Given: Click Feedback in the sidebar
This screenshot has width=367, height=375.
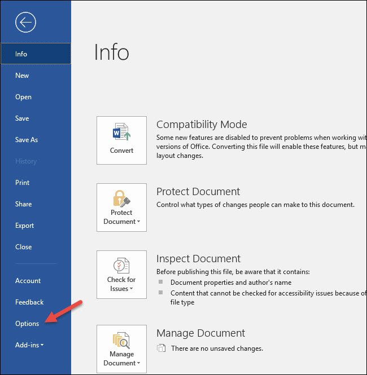Looking at the screenshot, I should coord(29,302).
